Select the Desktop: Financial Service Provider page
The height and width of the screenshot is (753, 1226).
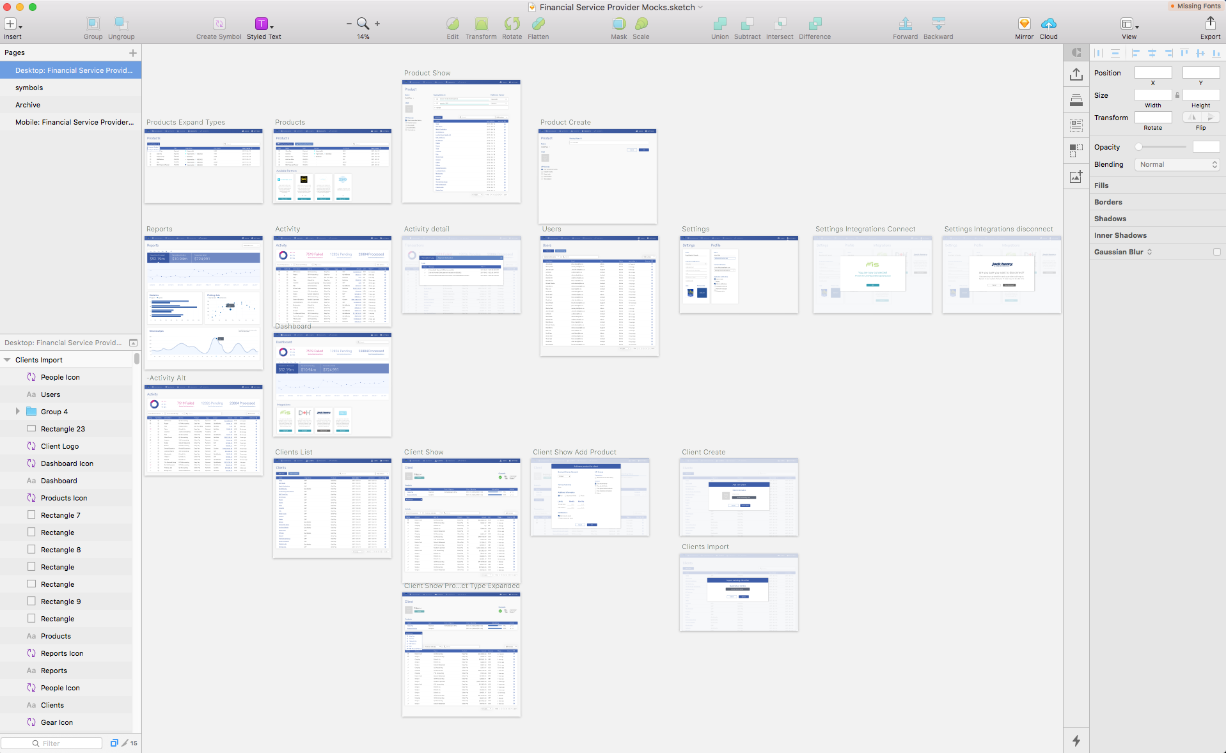[x=70, y=70]
